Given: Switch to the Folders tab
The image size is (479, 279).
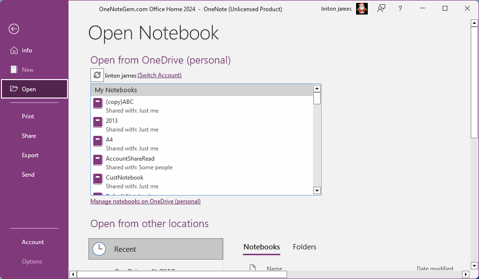Looking at the screenshot, I should 305,247.
